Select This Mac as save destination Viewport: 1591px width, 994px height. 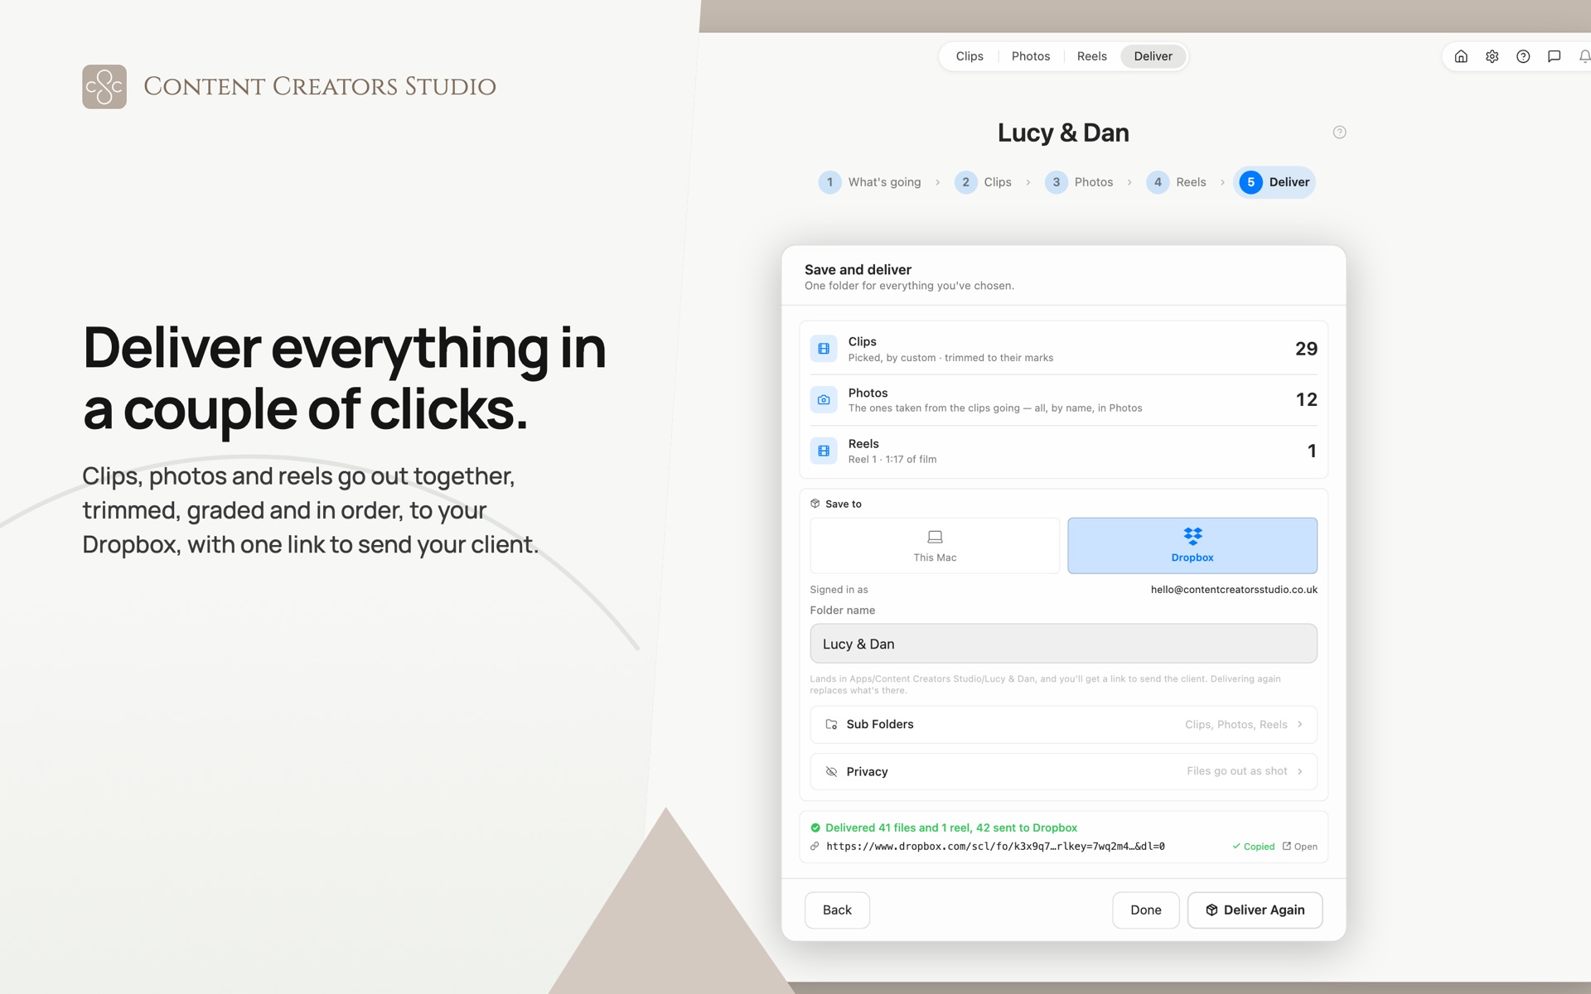coord(935,546)
